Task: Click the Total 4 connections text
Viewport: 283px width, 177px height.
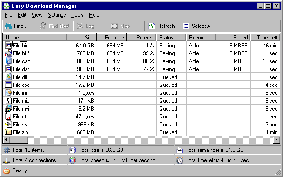Action: pyautogui.click(x=34, y=160)
